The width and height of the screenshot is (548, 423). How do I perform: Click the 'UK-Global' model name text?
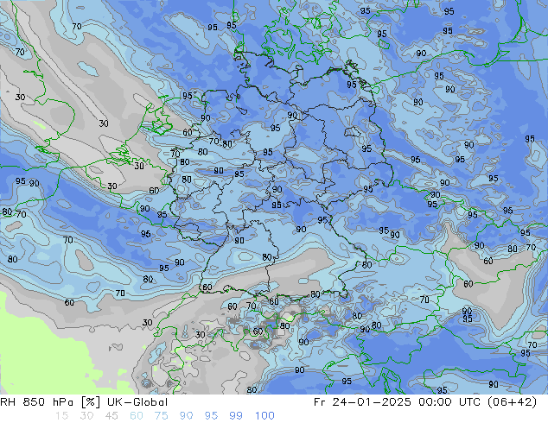click(x=137, y=402)
